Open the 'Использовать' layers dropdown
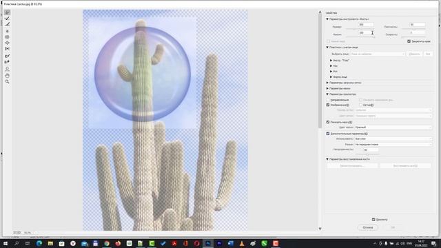Image resolution: width=441 pixels, height=248 pixels. pyautogui.click(x=393, y=138)
